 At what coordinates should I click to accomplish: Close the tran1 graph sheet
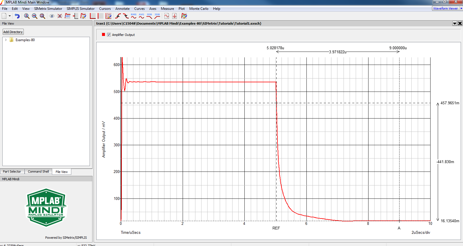coord(460,23)
